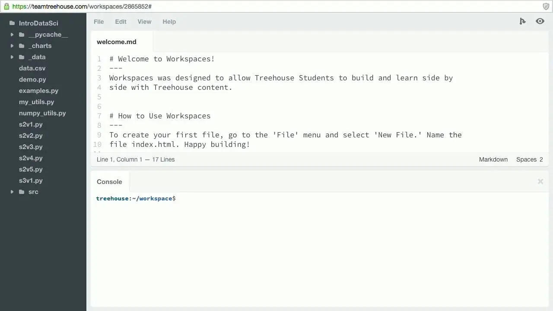Click the __pycache__ folder icon
This screenshot has width=553, height=311.
point(22,35)
